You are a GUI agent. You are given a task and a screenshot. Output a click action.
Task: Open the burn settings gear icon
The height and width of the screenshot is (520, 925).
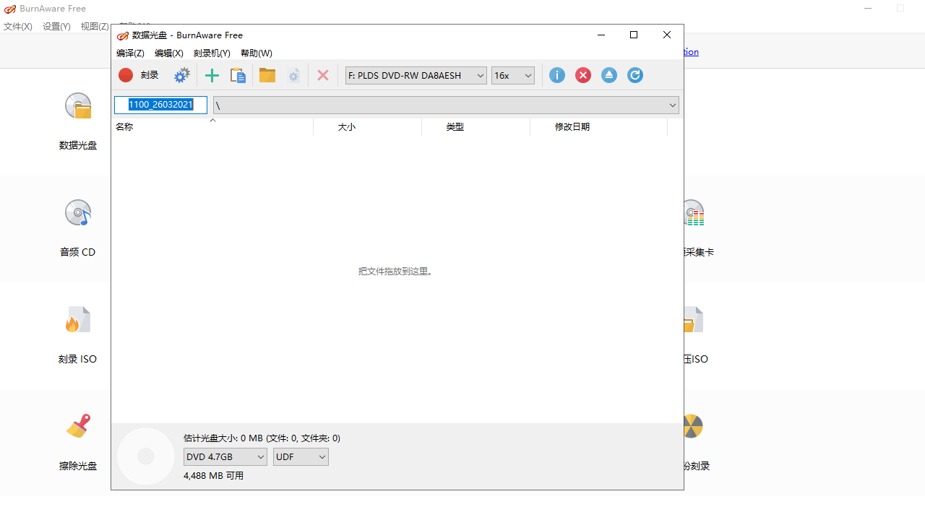[x=181, y=75]
